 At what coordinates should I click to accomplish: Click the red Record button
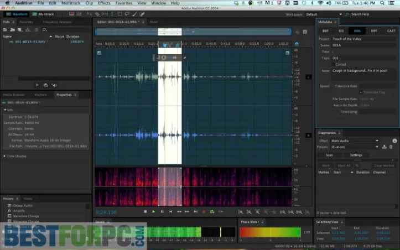[204, 211]
